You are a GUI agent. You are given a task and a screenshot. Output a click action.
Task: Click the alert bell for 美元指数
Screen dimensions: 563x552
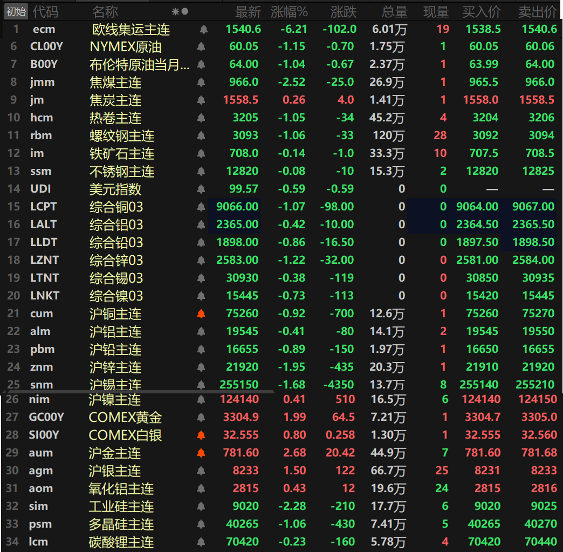pos(201,189)
